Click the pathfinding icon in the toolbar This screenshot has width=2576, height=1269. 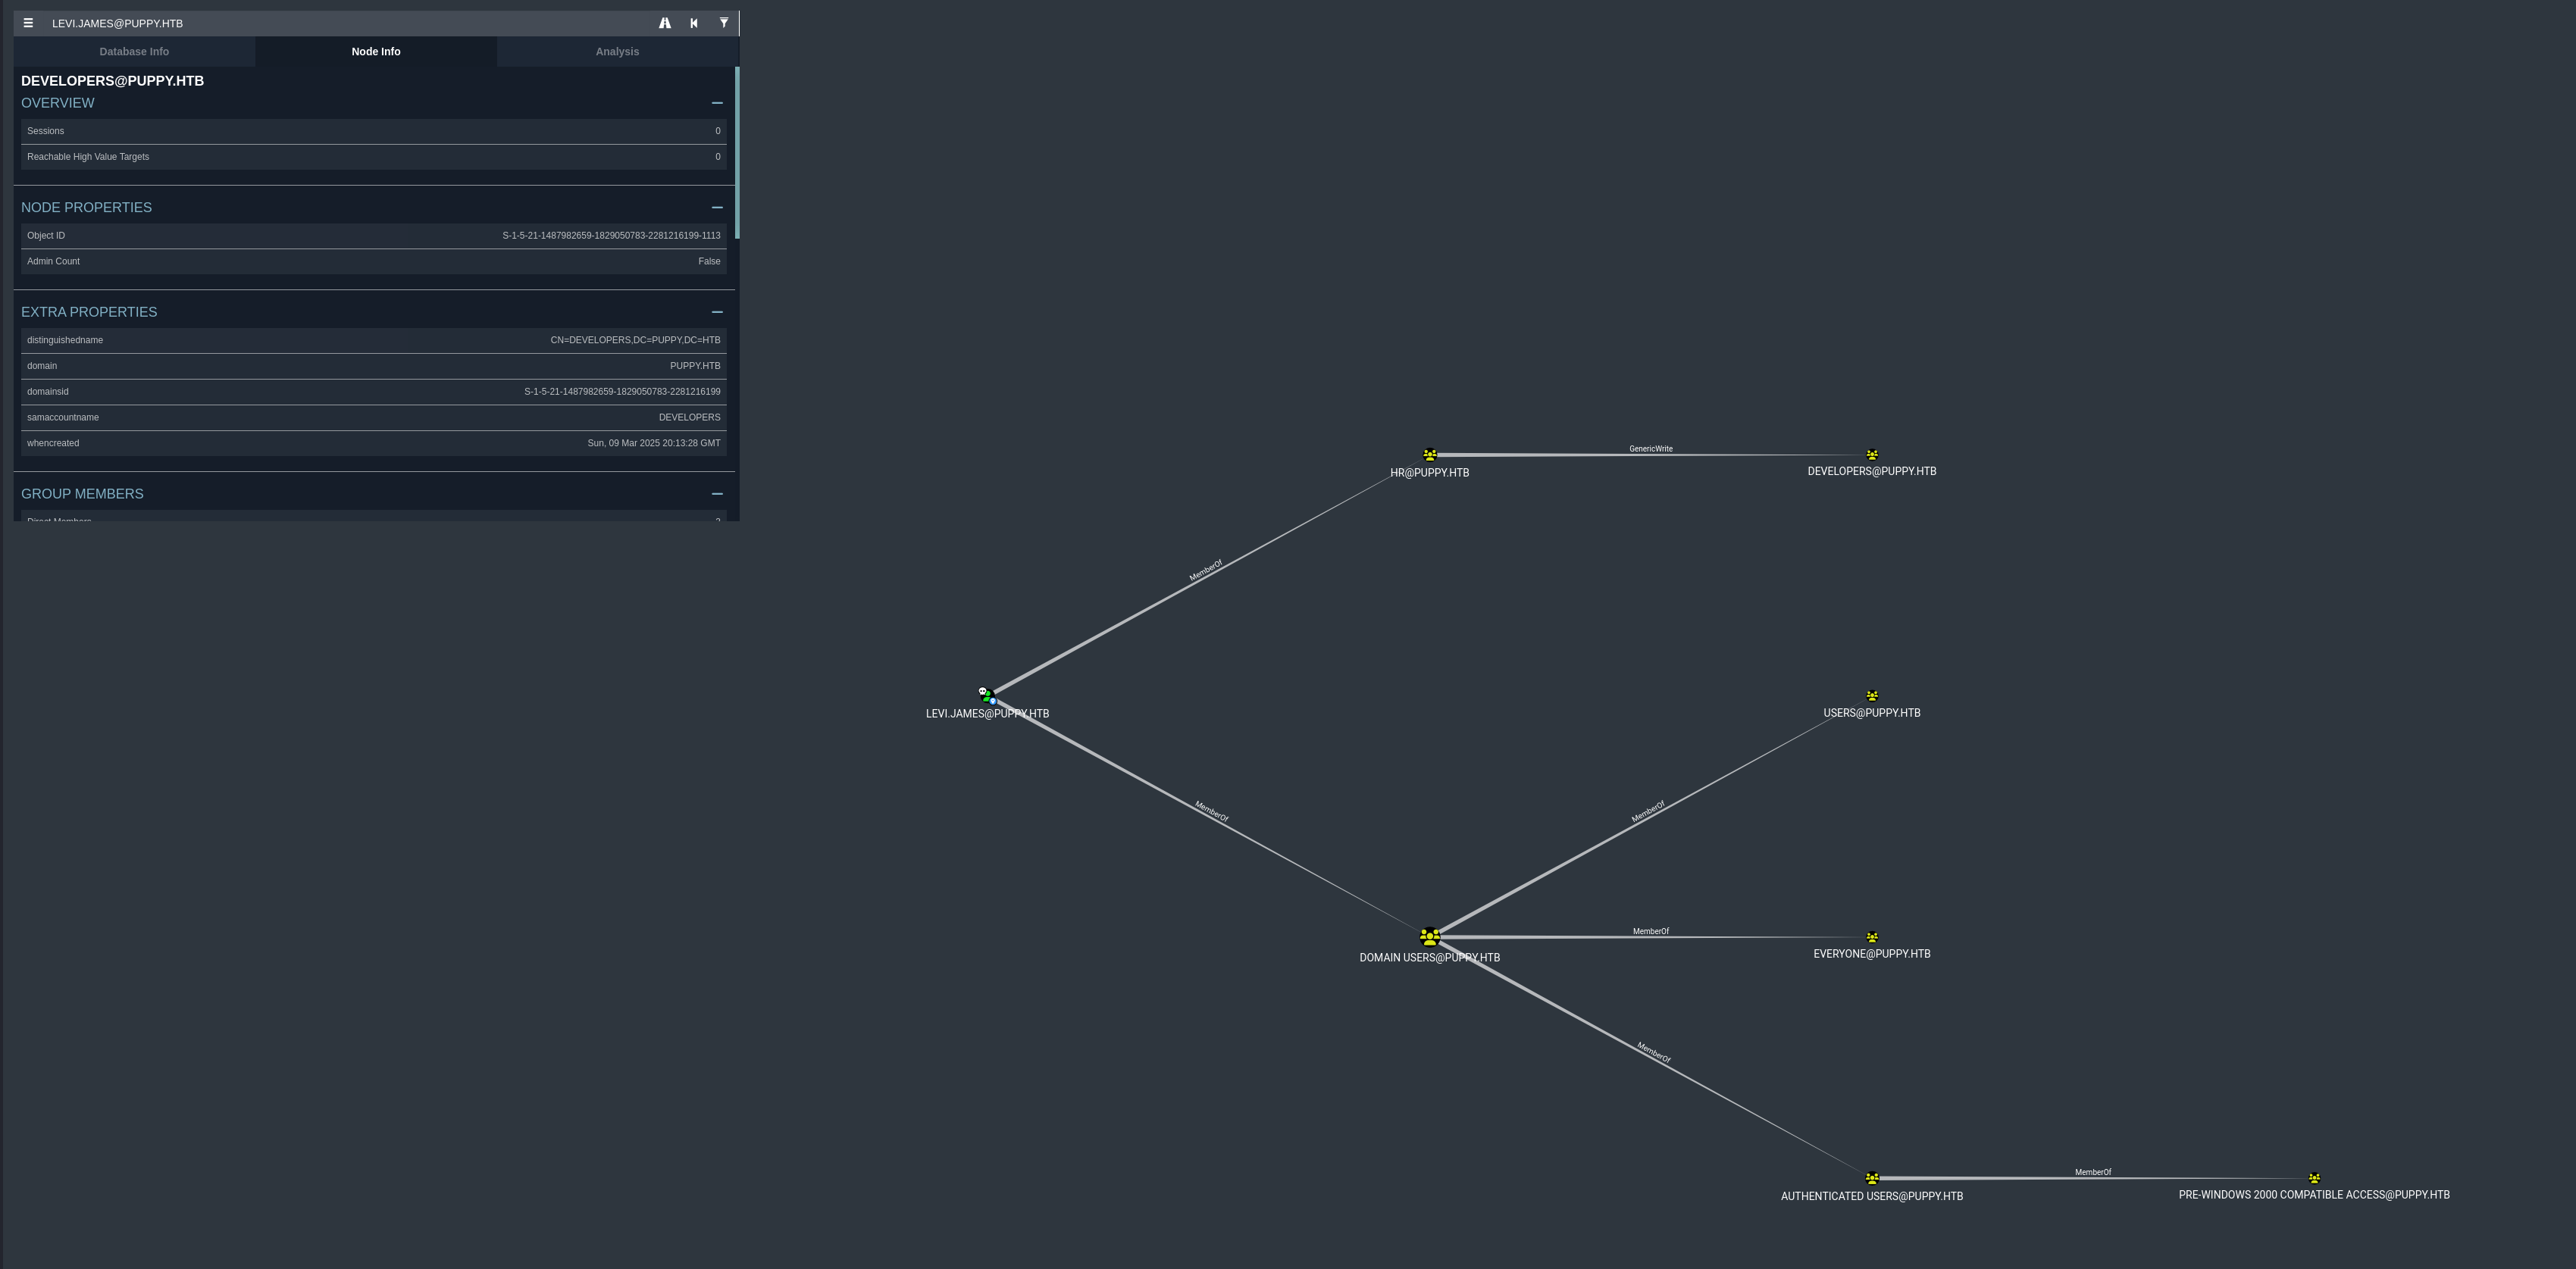pos(664,22)
